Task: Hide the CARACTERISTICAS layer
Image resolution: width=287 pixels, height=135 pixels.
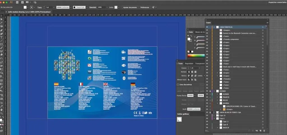Action: tap(207, 27)
